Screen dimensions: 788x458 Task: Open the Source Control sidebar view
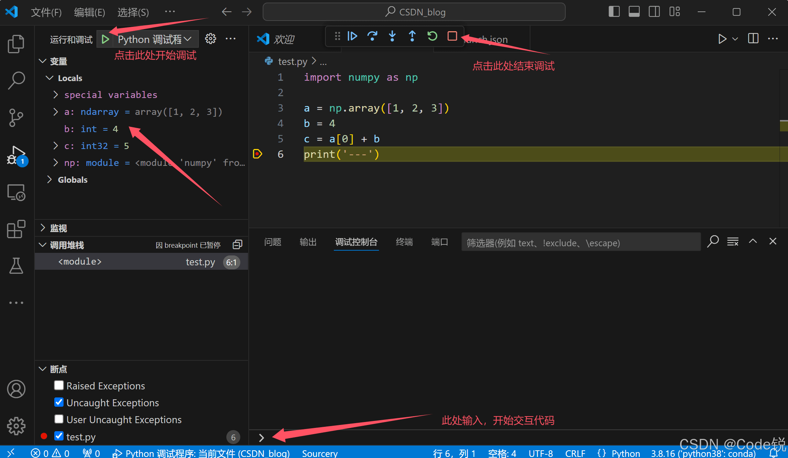(16, 117)
